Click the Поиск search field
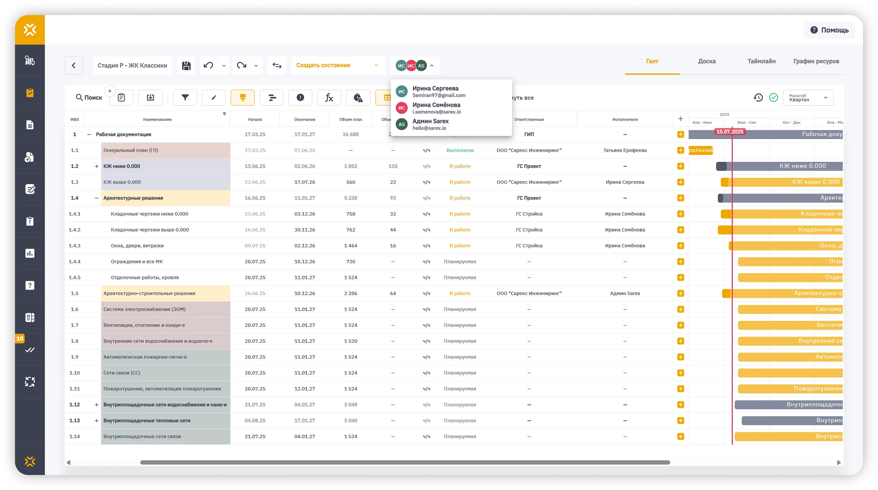The image size is (878, 490). coord(89,98)
